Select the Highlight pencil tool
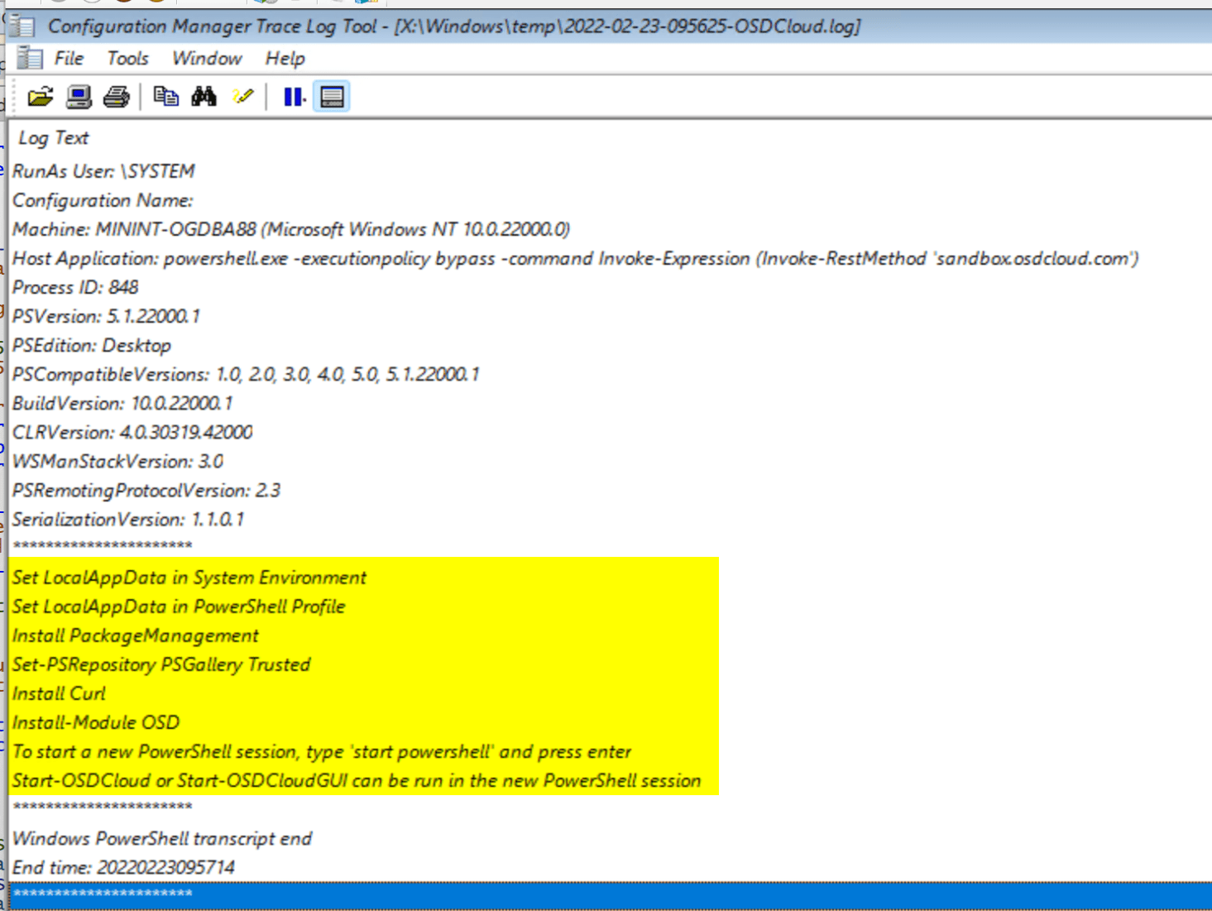 point(242,96)
